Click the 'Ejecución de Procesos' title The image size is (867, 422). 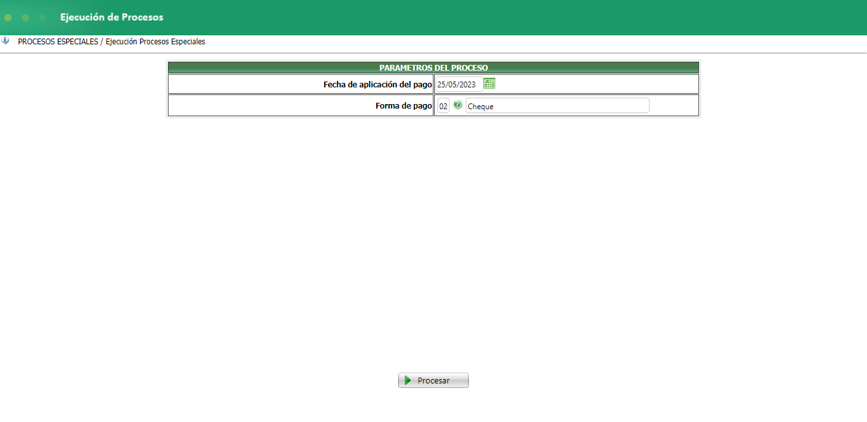pos(112,17)
